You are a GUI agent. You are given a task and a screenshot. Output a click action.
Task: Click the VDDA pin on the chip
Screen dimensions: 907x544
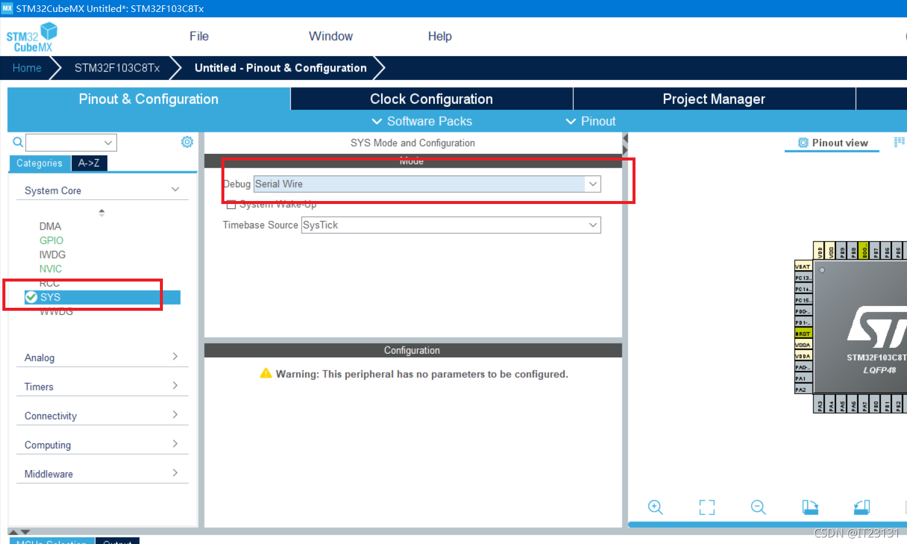[x=803, y=356]
